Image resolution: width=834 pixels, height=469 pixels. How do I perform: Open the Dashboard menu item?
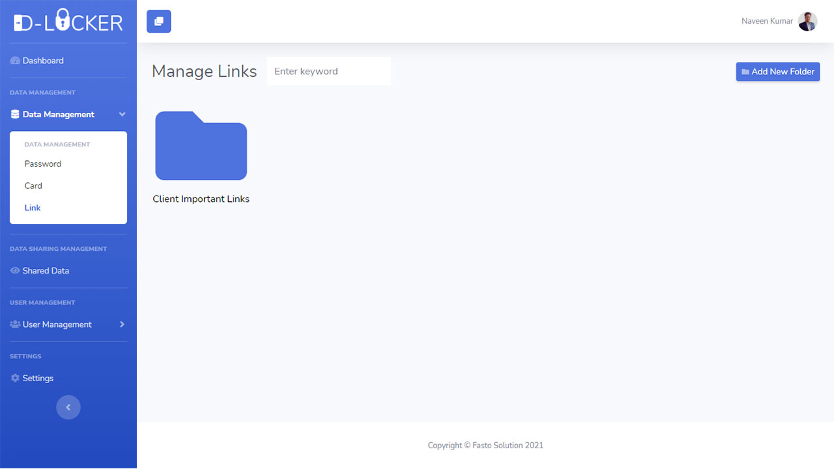[43, 61]
